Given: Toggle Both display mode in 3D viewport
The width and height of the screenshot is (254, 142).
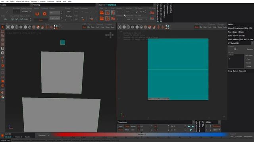Looking at the screenshot, I should click(84, 27).
